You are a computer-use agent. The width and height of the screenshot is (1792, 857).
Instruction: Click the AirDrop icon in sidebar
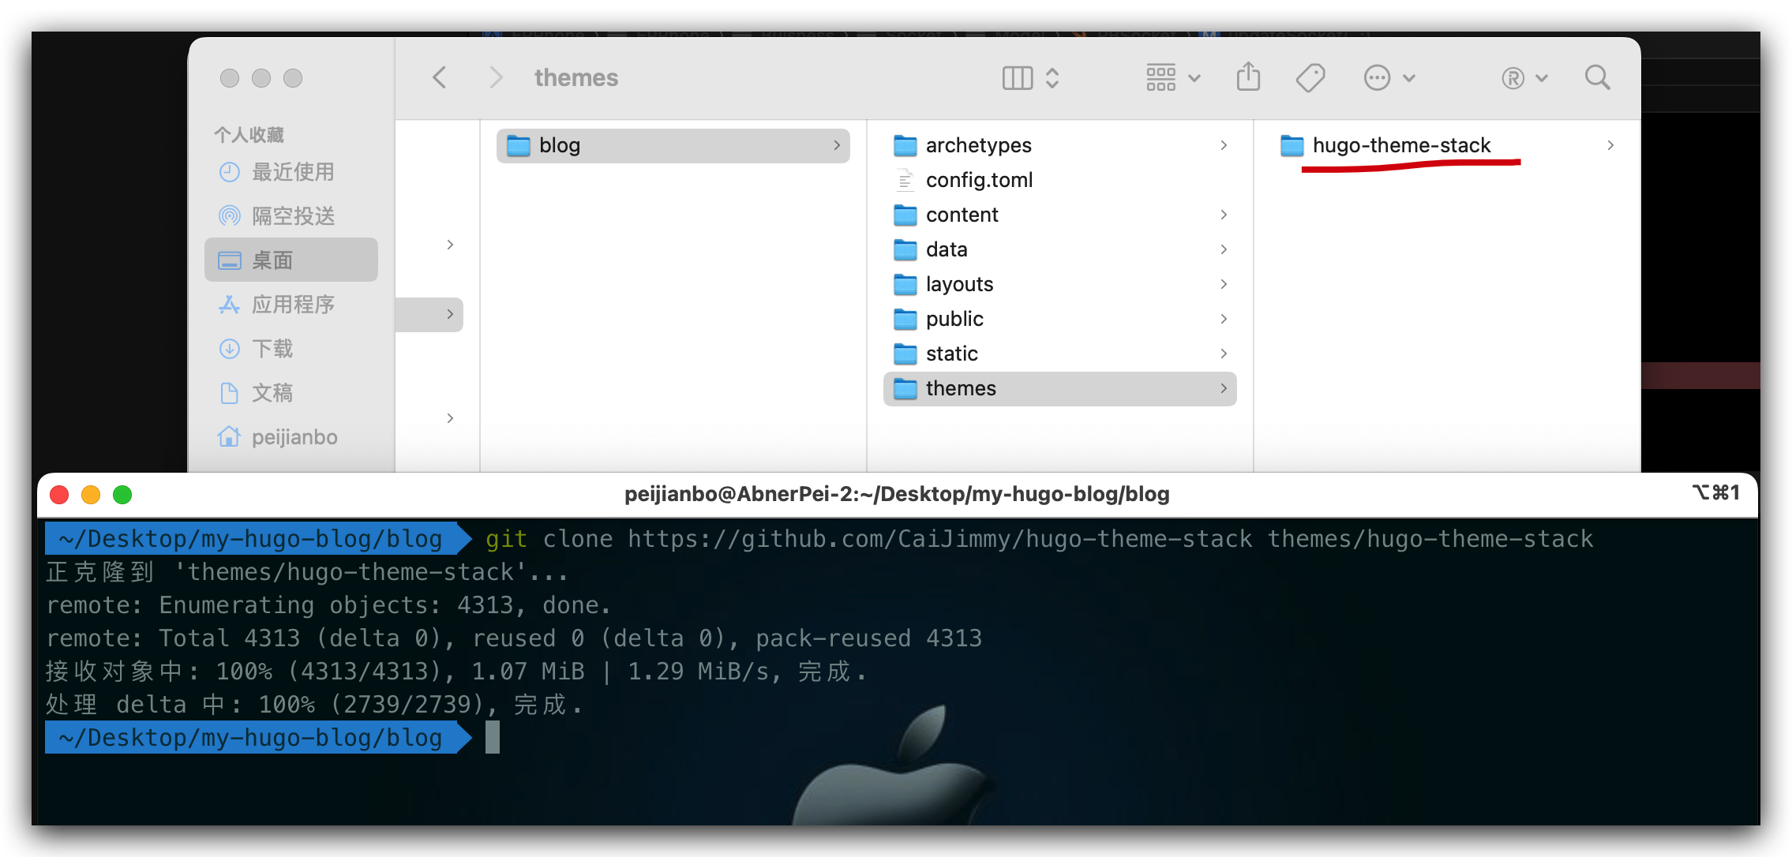[x=229, y=215]
